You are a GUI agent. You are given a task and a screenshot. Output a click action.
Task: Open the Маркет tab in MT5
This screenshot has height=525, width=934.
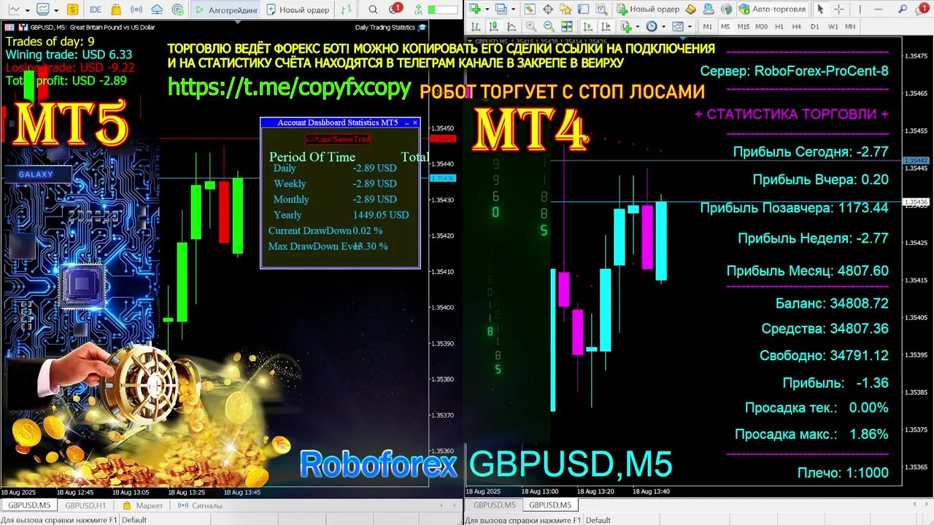(x=143, y=505)
